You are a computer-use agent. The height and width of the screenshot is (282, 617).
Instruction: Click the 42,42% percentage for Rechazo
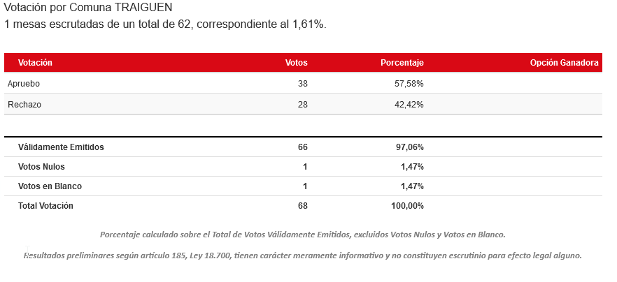[x=409, y=105]
